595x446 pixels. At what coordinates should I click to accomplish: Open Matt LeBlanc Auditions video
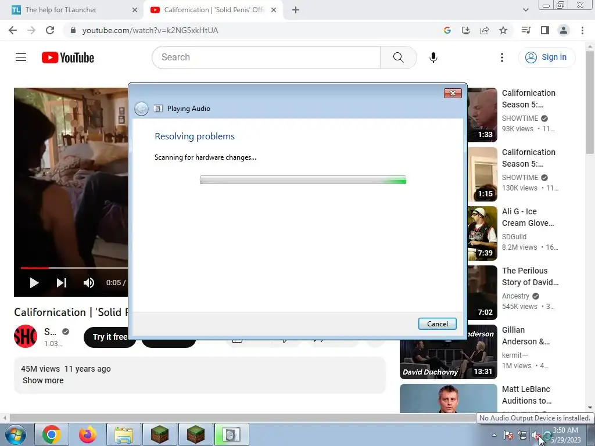[x=526, y=395]
